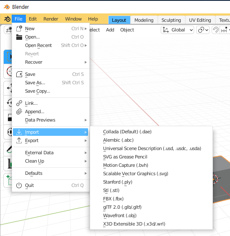Switch to the Modeling workspace tab

pyautogui.click(x=144, y=20)
